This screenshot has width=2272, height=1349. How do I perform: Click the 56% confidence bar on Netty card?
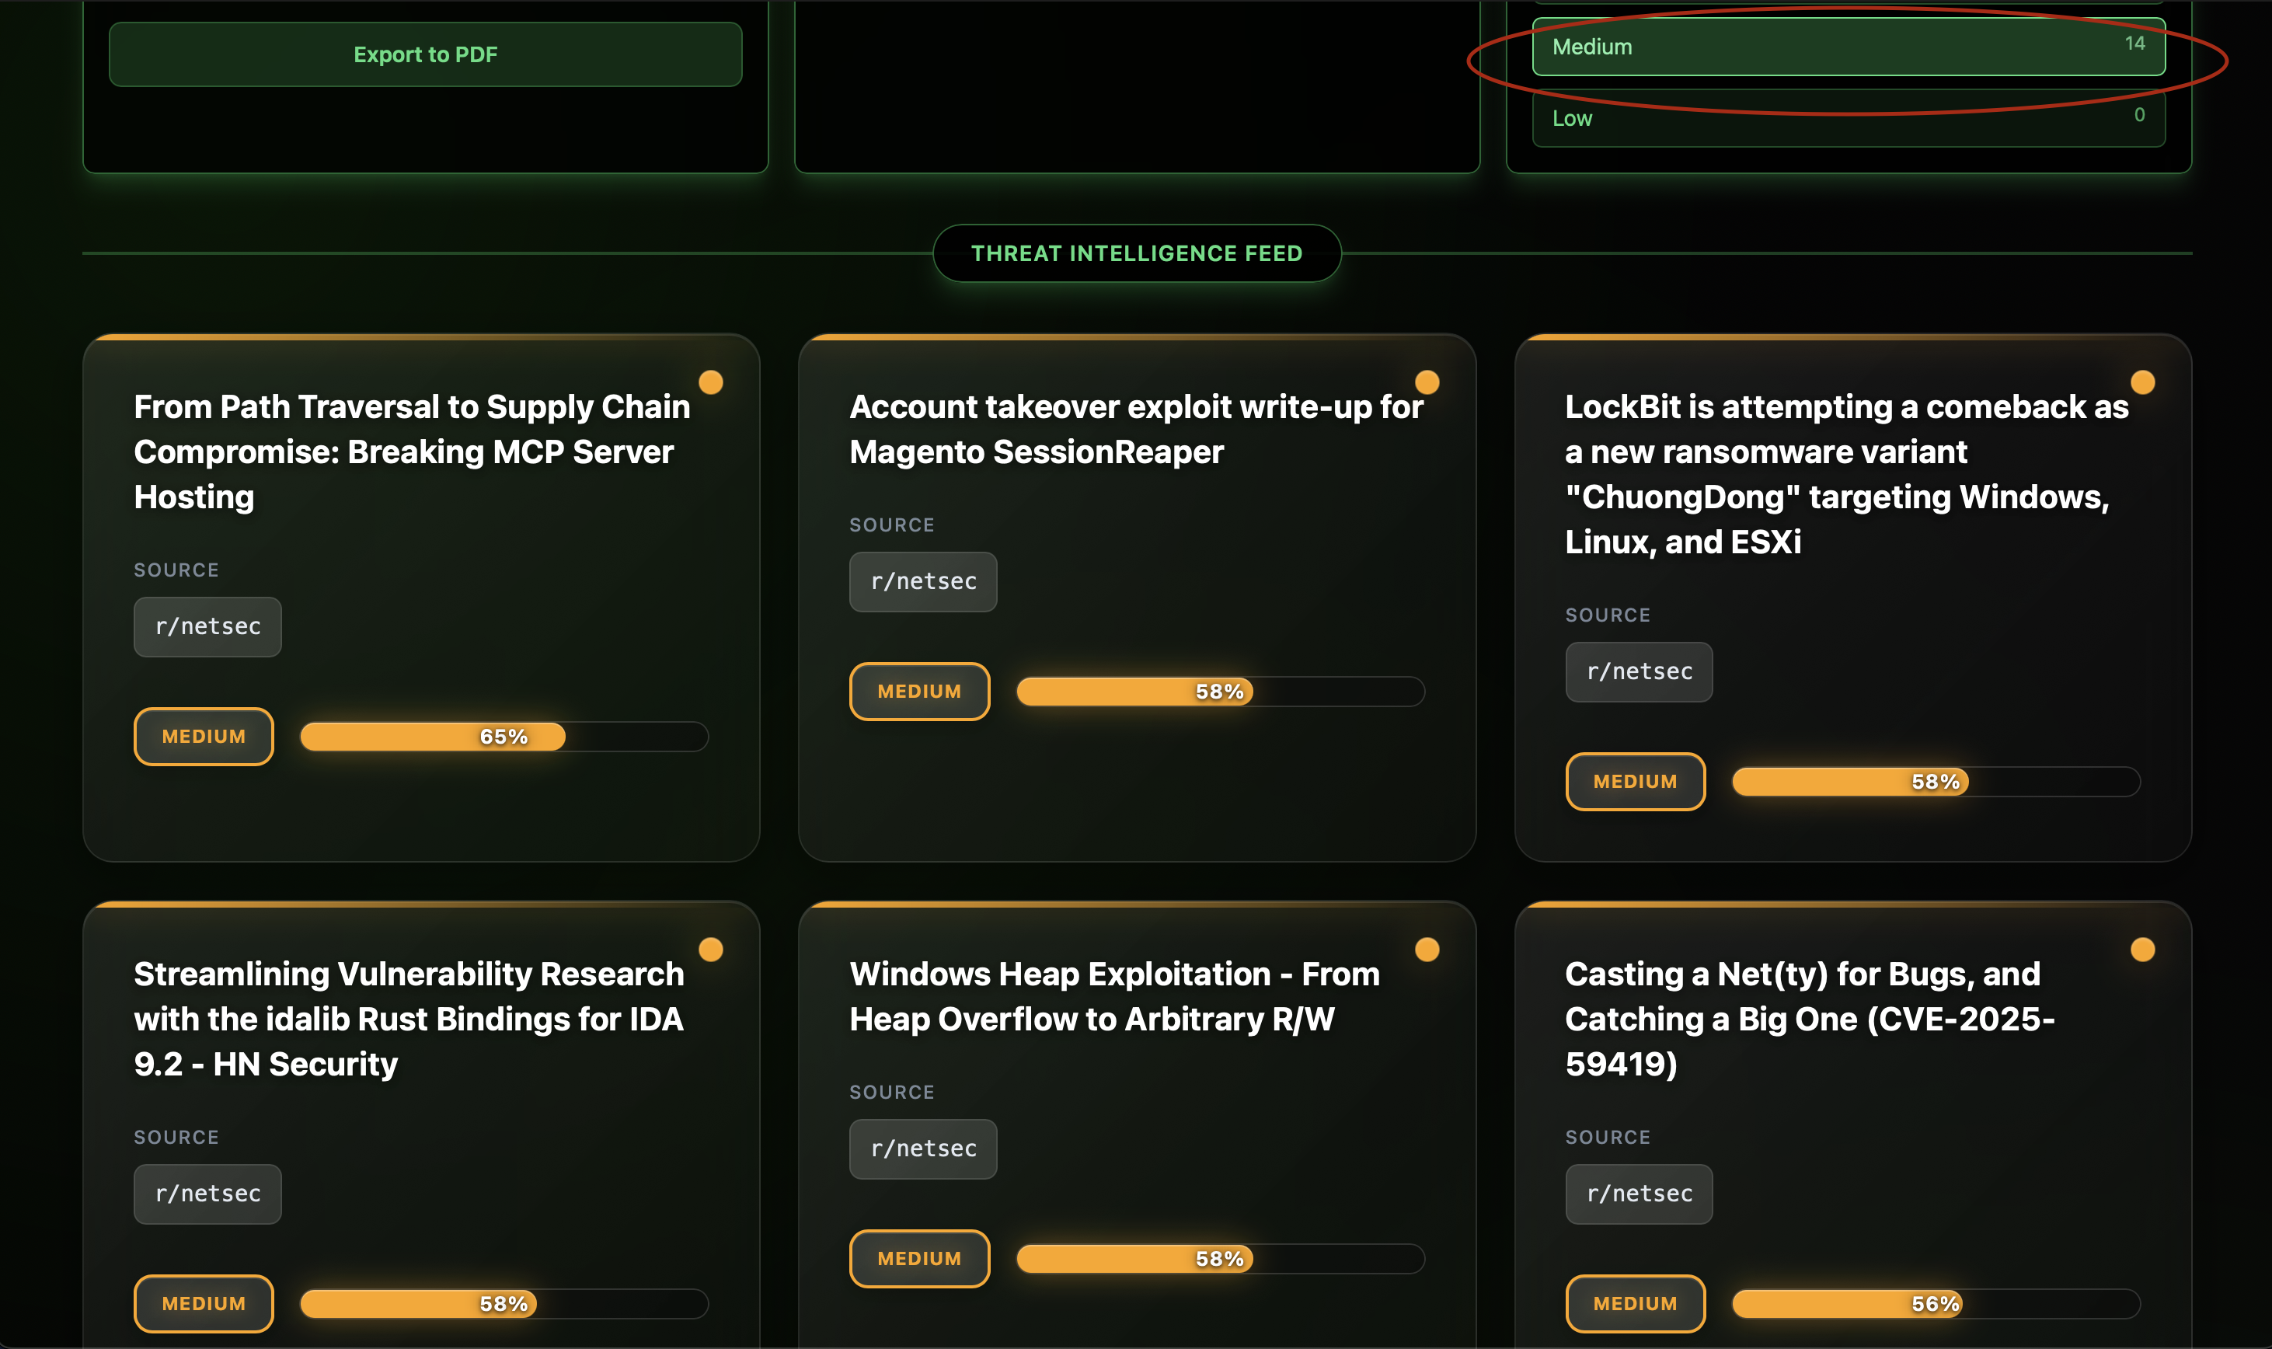(x=1935, y=1302)
